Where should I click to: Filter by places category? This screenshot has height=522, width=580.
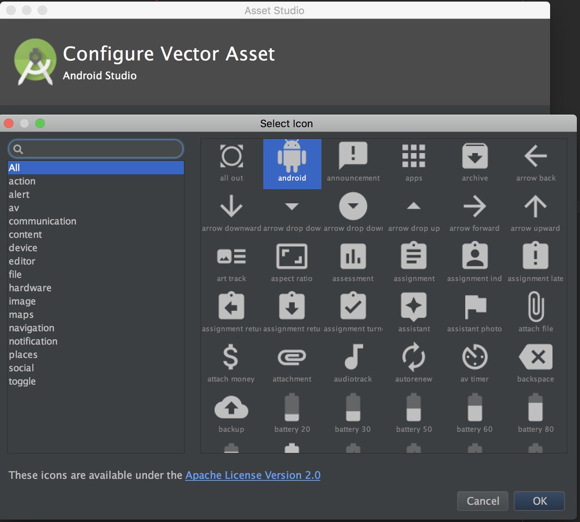pos(96,354)
